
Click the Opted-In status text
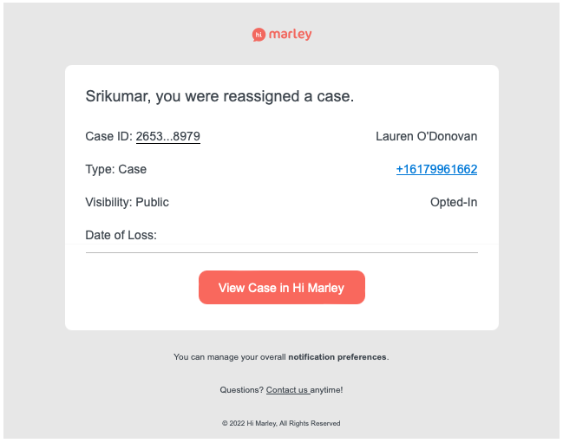click(454, 202)
